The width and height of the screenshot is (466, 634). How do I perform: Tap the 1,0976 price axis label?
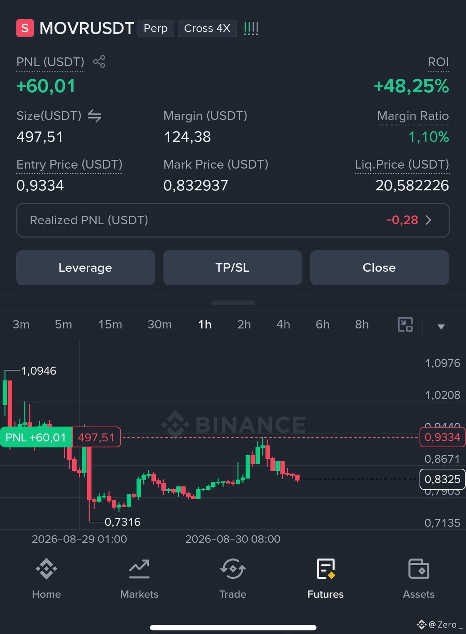coord(442,363)
